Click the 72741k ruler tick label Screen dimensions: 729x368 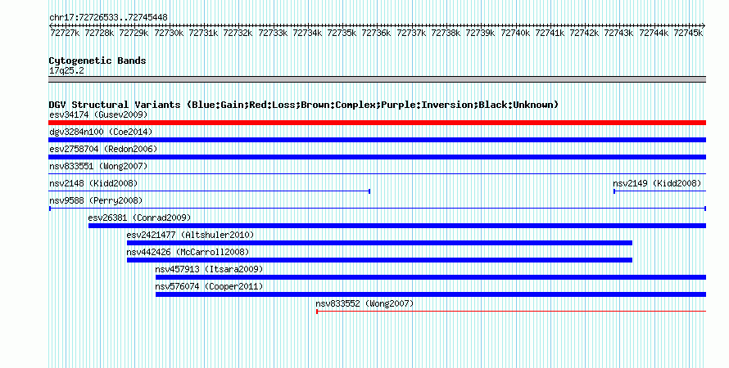tap(550, 33)
